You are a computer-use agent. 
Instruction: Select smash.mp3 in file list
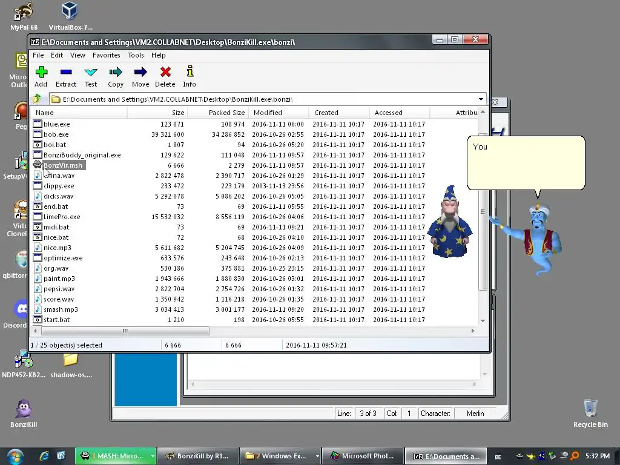tap(61, 309)
